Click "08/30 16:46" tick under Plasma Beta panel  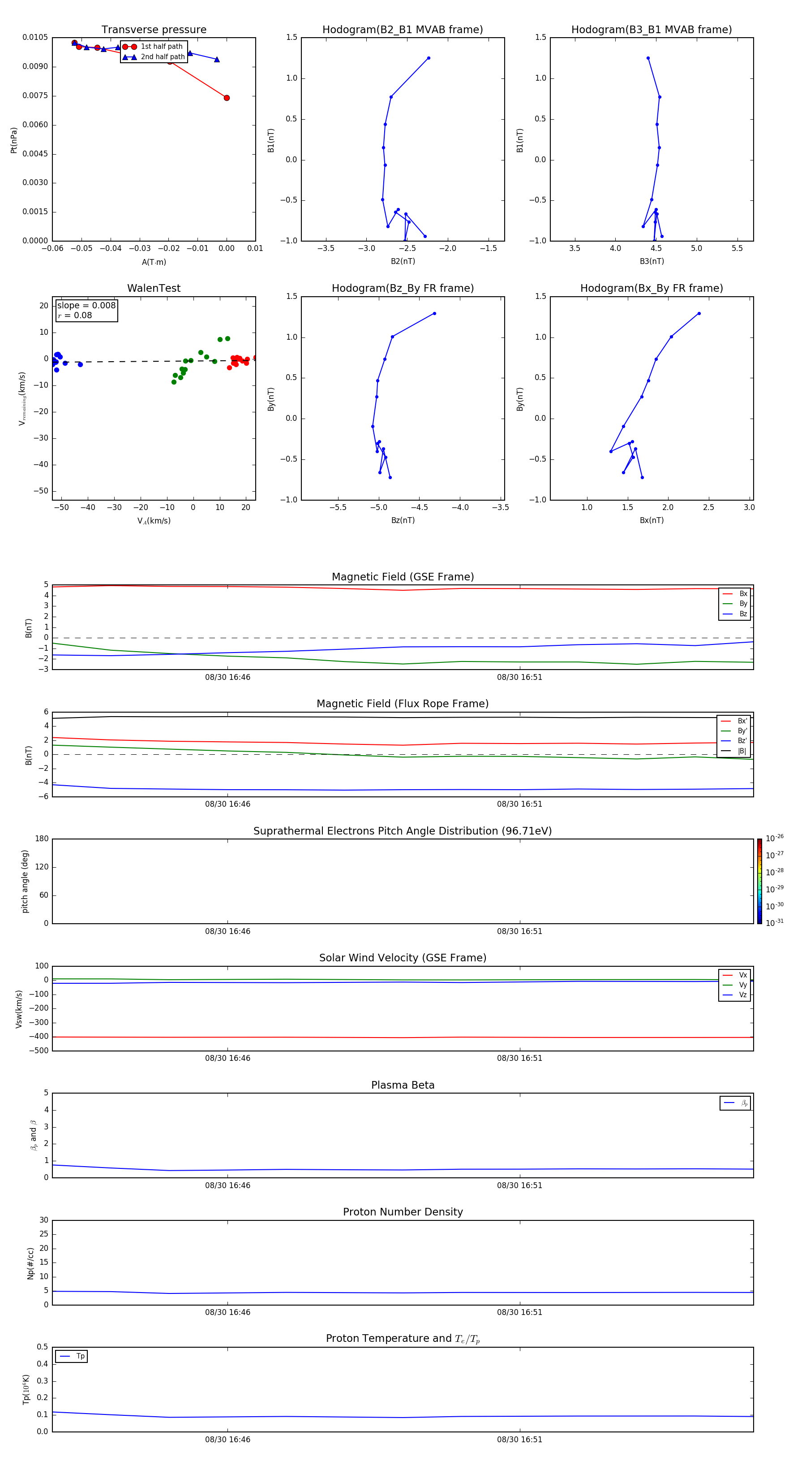point(228,1185)
